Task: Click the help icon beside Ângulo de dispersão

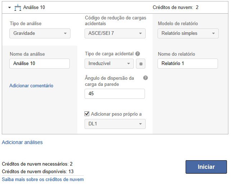Action: tap(145, 78)
